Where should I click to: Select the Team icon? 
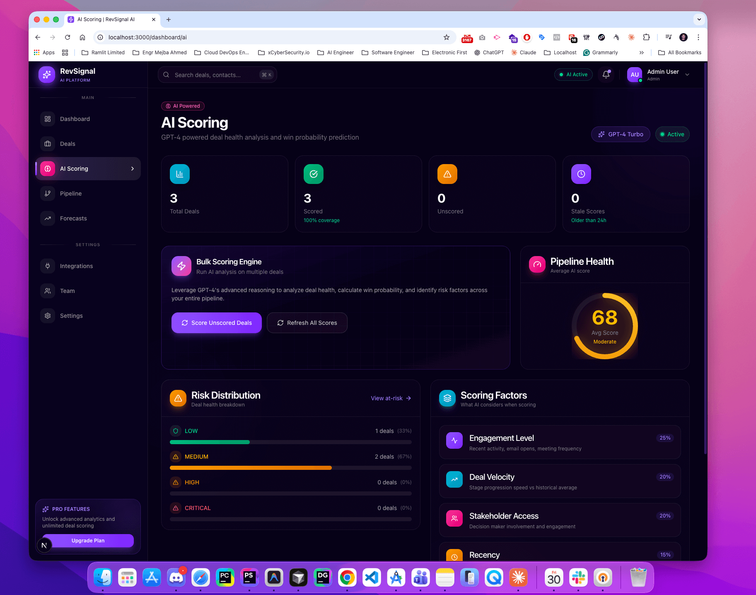pyautogui.click(x=48, y=291)
